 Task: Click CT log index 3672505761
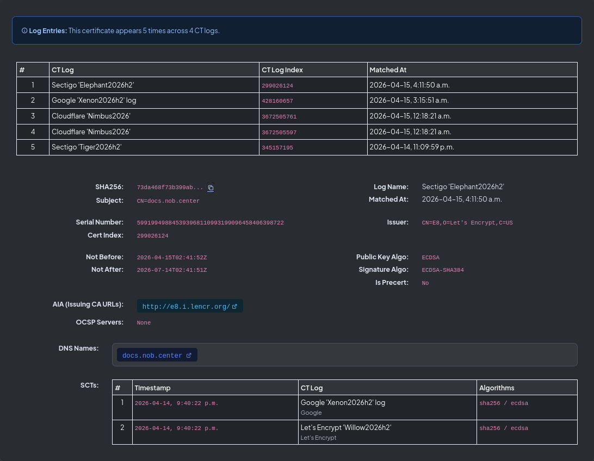(279, 117)
